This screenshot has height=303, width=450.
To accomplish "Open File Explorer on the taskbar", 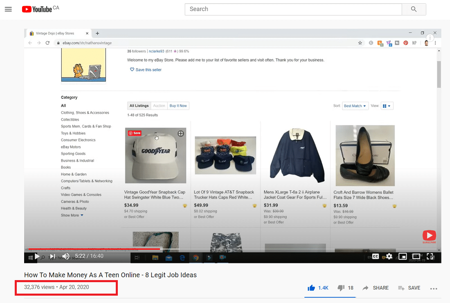I will click(x=155, y=258).
